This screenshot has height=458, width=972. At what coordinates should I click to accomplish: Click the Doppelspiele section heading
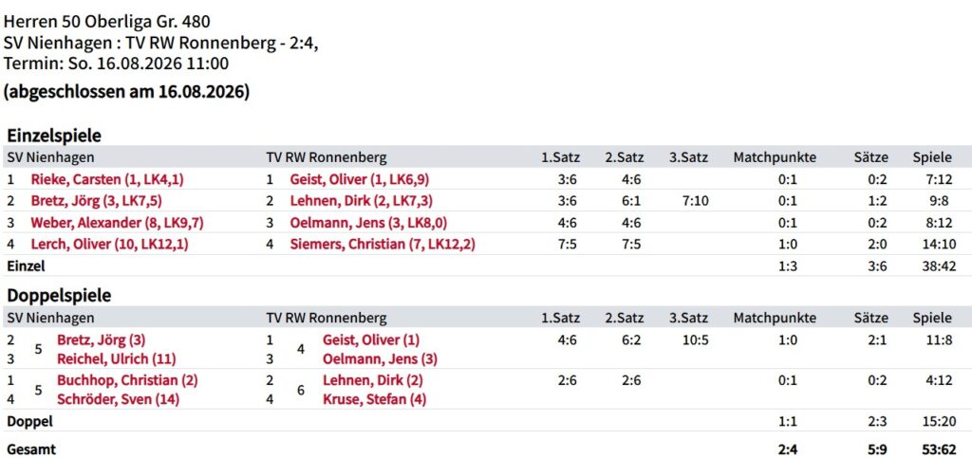(x=59, y=295)
